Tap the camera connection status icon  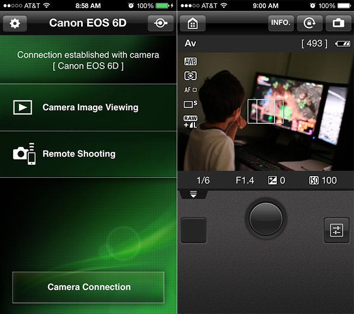point(161,23)
